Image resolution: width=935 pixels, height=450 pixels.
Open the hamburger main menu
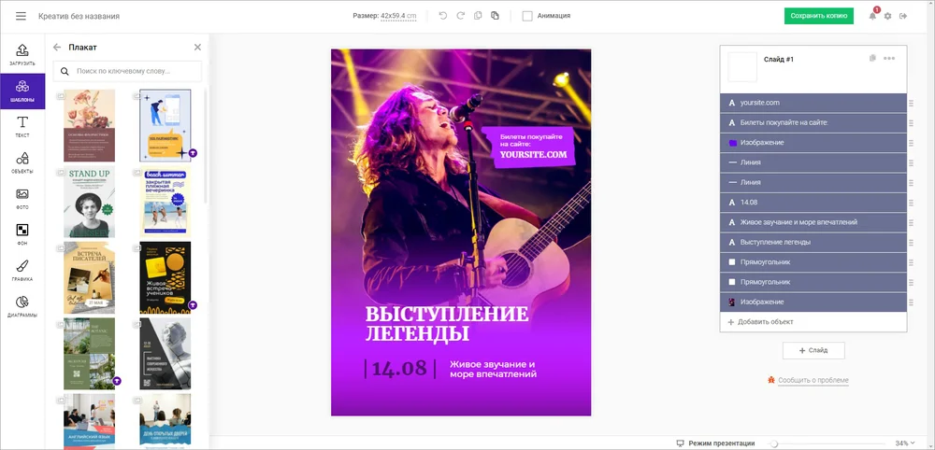pos(21,16)
